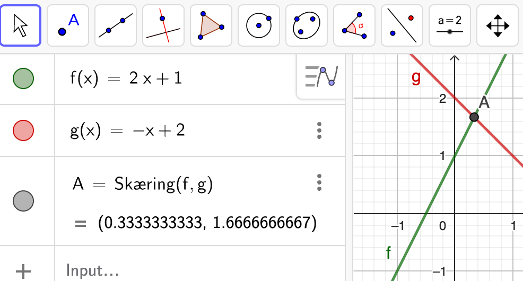Screen dimensions: 523x281
Task: Select the Move arrow tool
Action: coord(21,25)
